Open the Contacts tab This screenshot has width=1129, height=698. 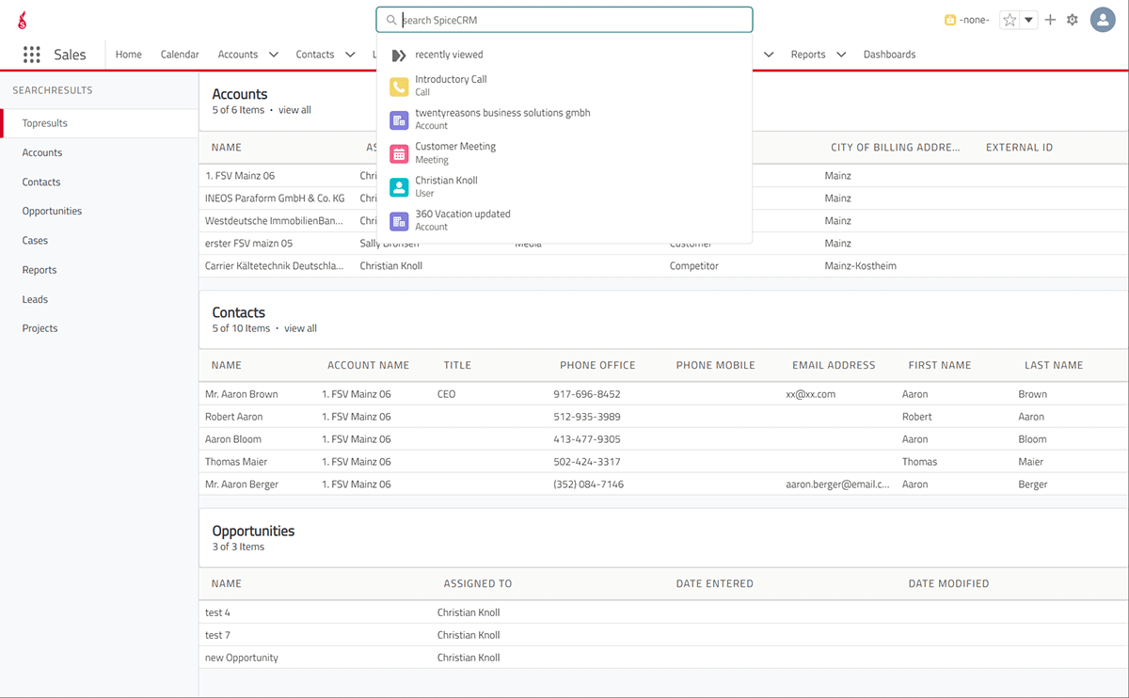click(x=315, y=55)
